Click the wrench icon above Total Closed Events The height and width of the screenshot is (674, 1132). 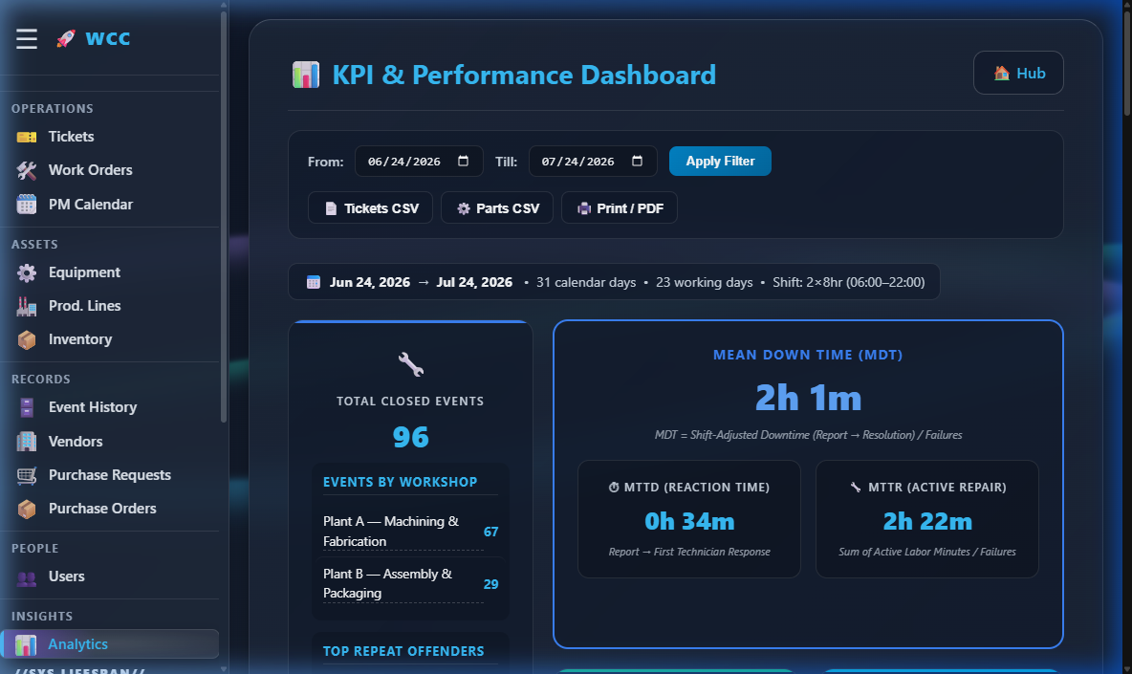pos(411,364)
